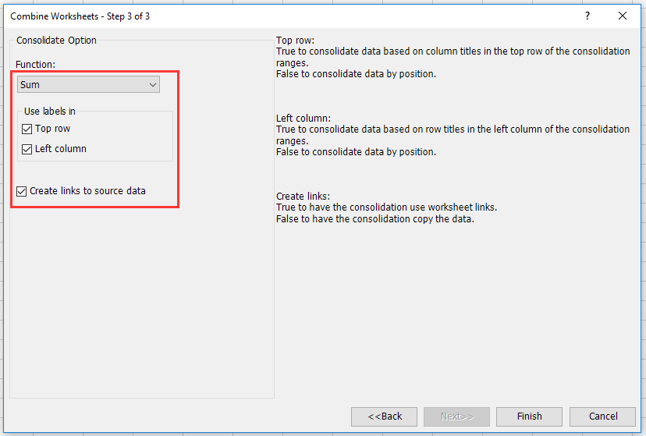Click the line about consolidation copying the data
Screen dimensions: 646x436
[375, 219]
